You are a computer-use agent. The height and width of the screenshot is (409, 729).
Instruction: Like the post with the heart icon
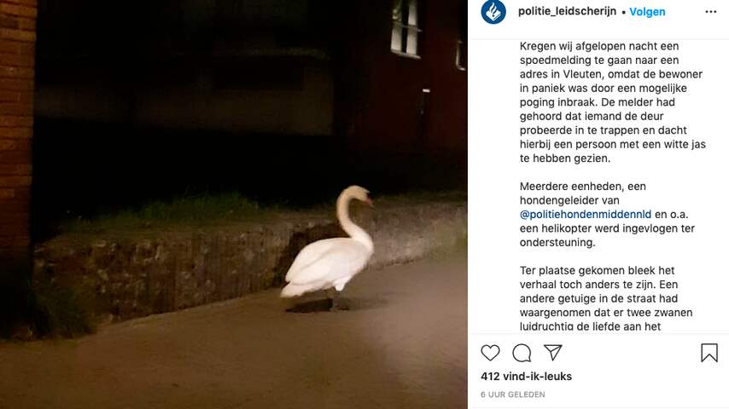coord(490,353)
